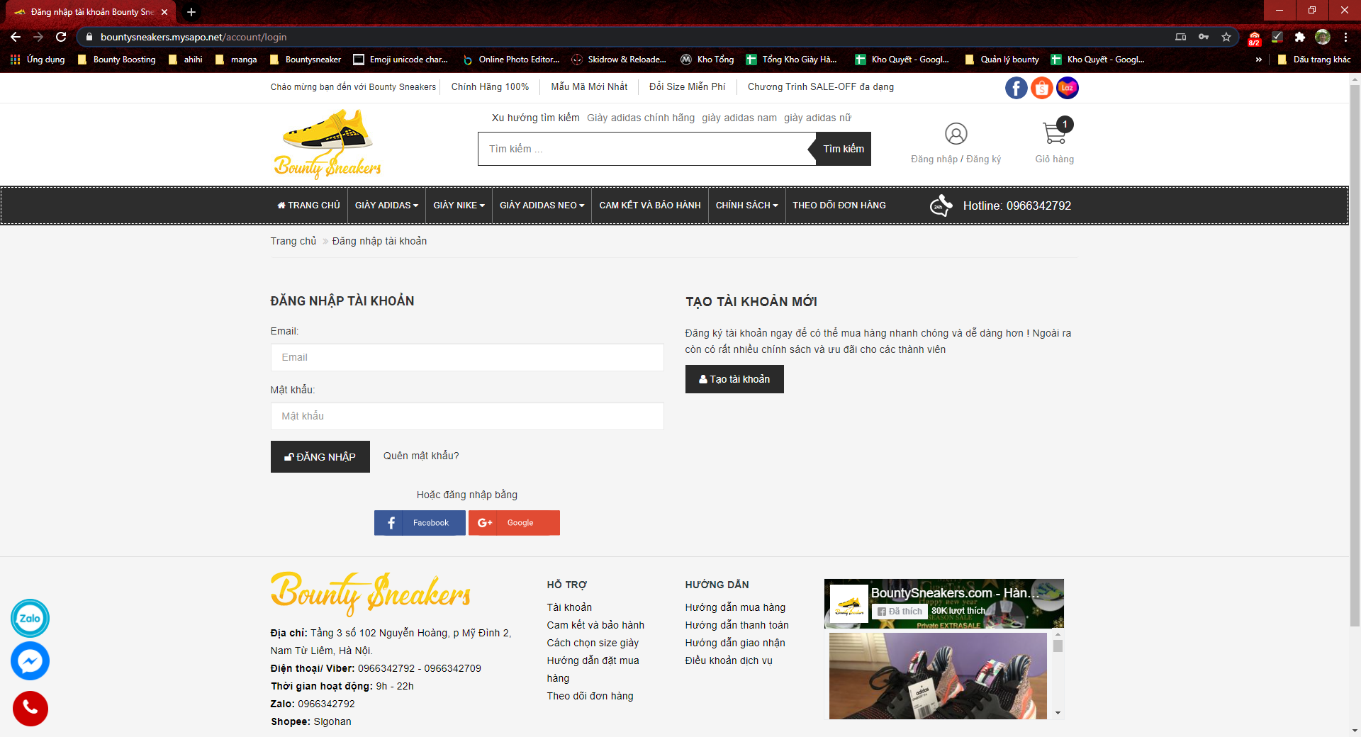Screen dimensions: 1361x737
Task: Show more bookmarks with the chevron
Action: point(1259,60)
